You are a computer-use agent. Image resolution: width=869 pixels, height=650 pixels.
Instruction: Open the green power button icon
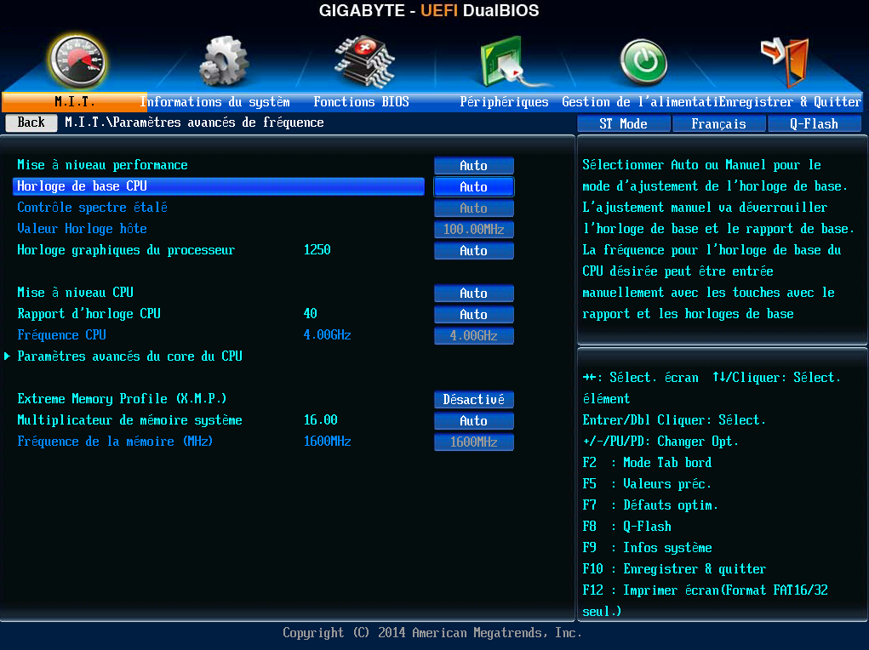point(643,61)
